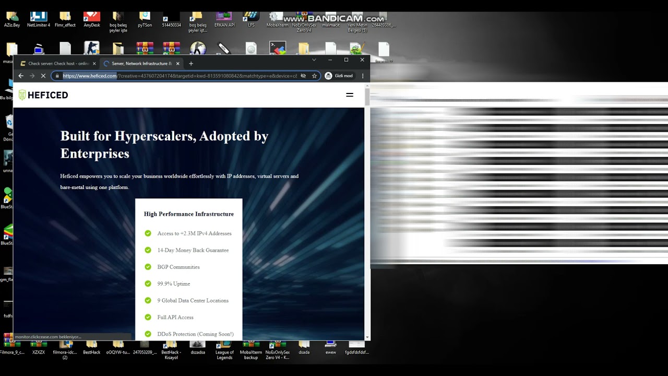Open the BestHack desktop folder

point(92,347)
